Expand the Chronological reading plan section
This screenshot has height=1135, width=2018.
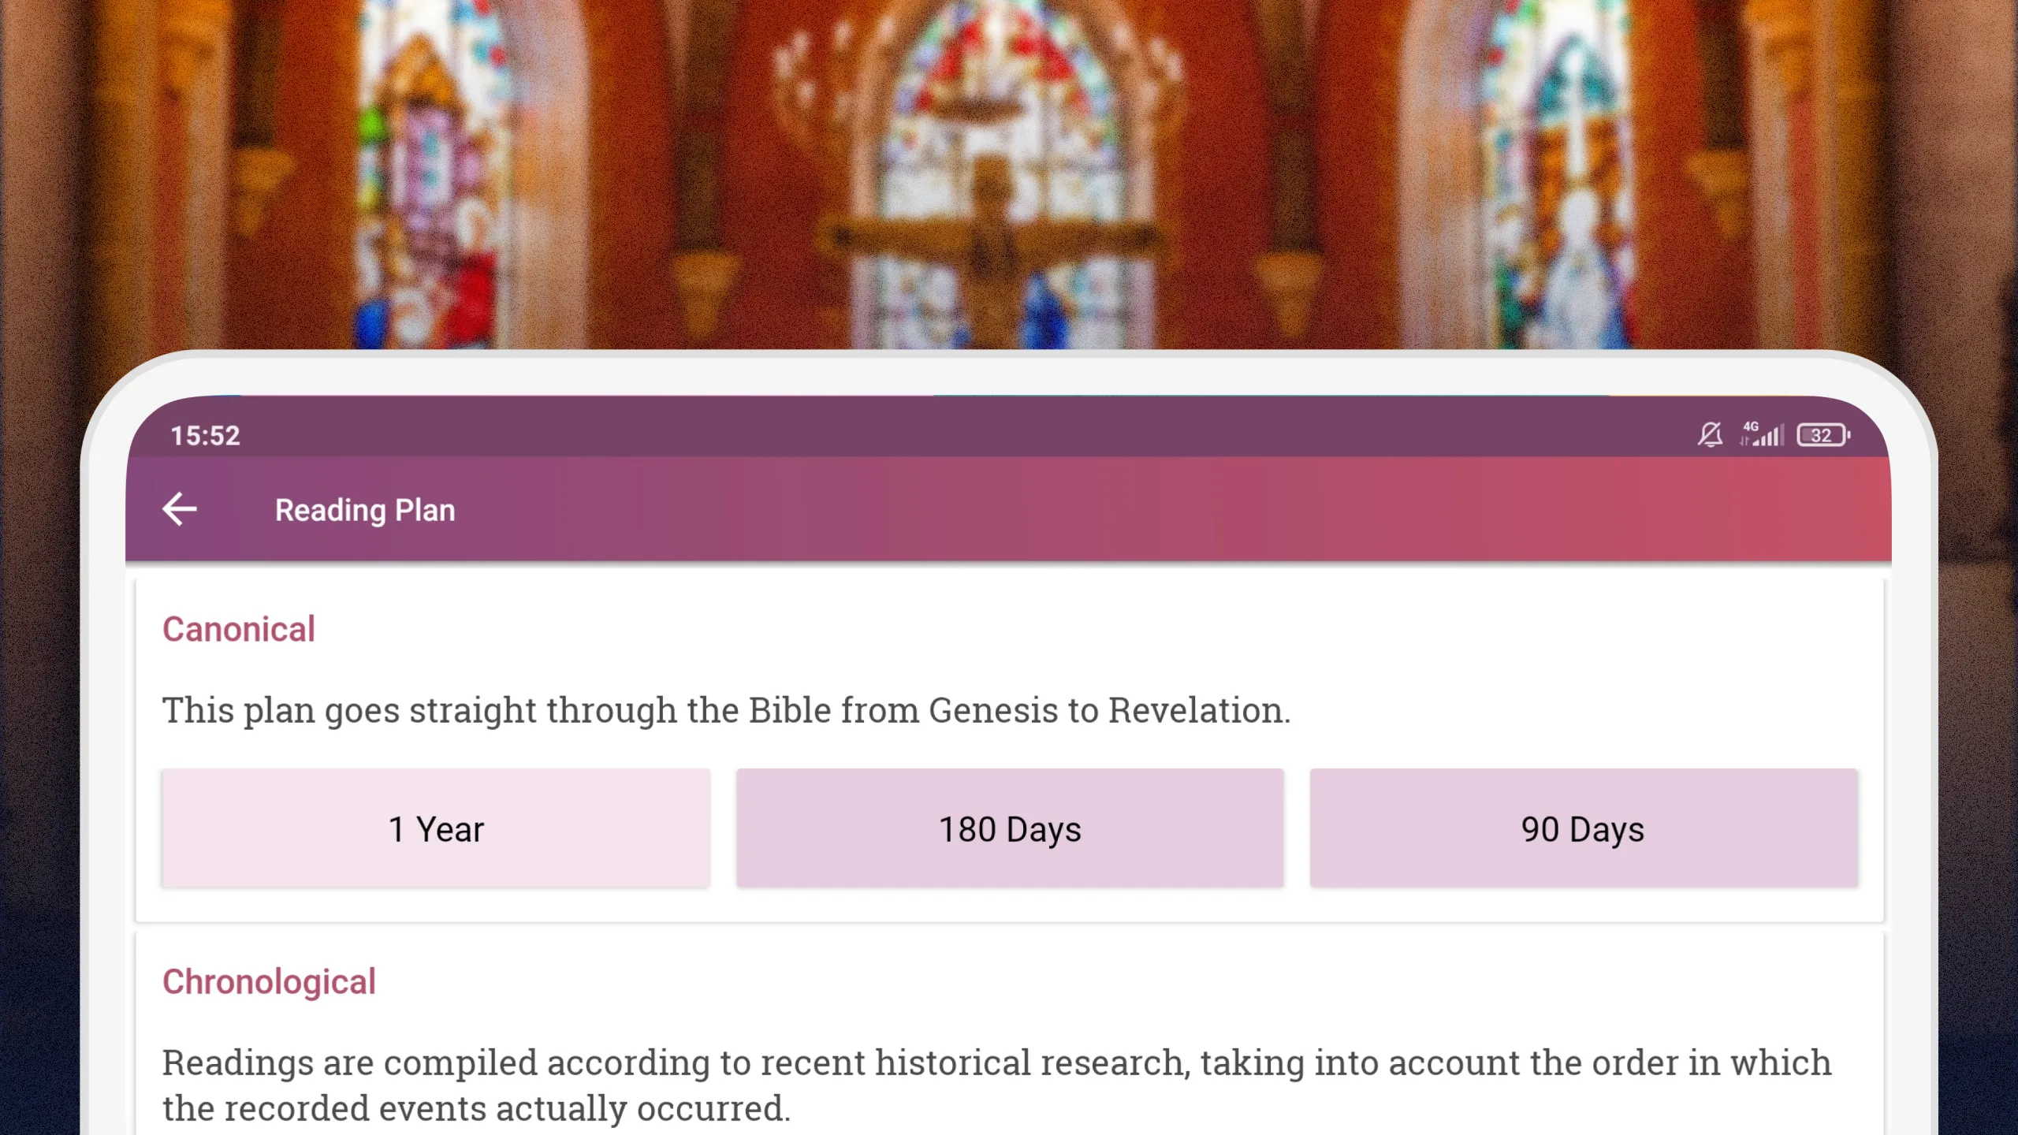[267, 980]
